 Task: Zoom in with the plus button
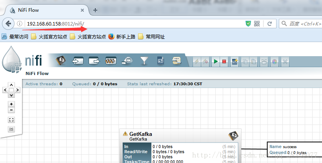point(11,104)
